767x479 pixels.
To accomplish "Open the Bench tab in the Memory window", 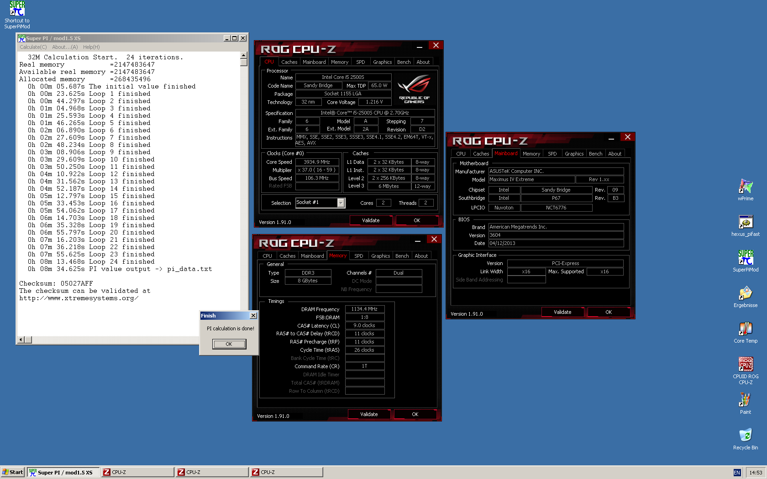I will [x=402, y=256].
